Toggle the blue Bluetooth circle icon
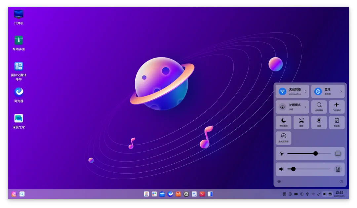This screenshot has height=208, width=357. click(x=318, y=91)
